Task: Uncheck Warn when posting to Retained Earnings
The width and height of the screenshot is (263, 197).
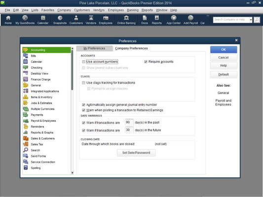Action: tap(83, 110)
